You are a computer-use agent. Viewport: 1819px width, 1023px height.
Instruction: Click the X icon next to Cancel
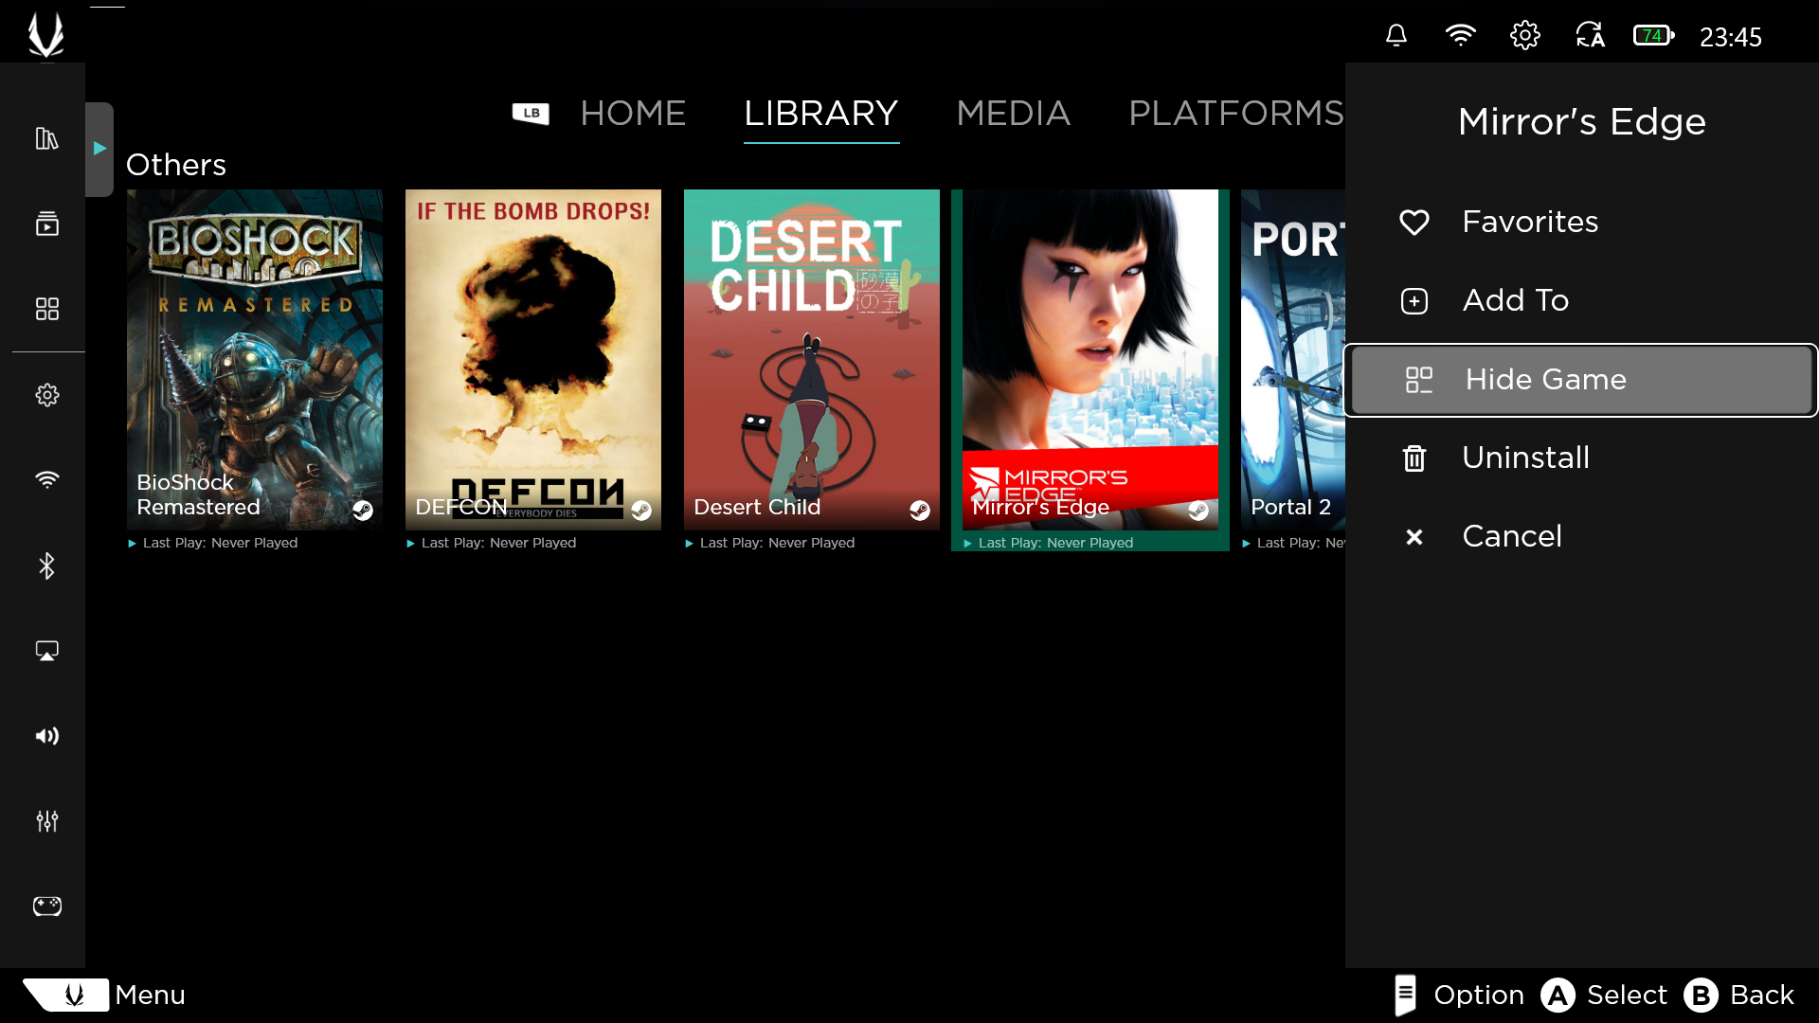pyautogui.click(x=1414, y=537)
